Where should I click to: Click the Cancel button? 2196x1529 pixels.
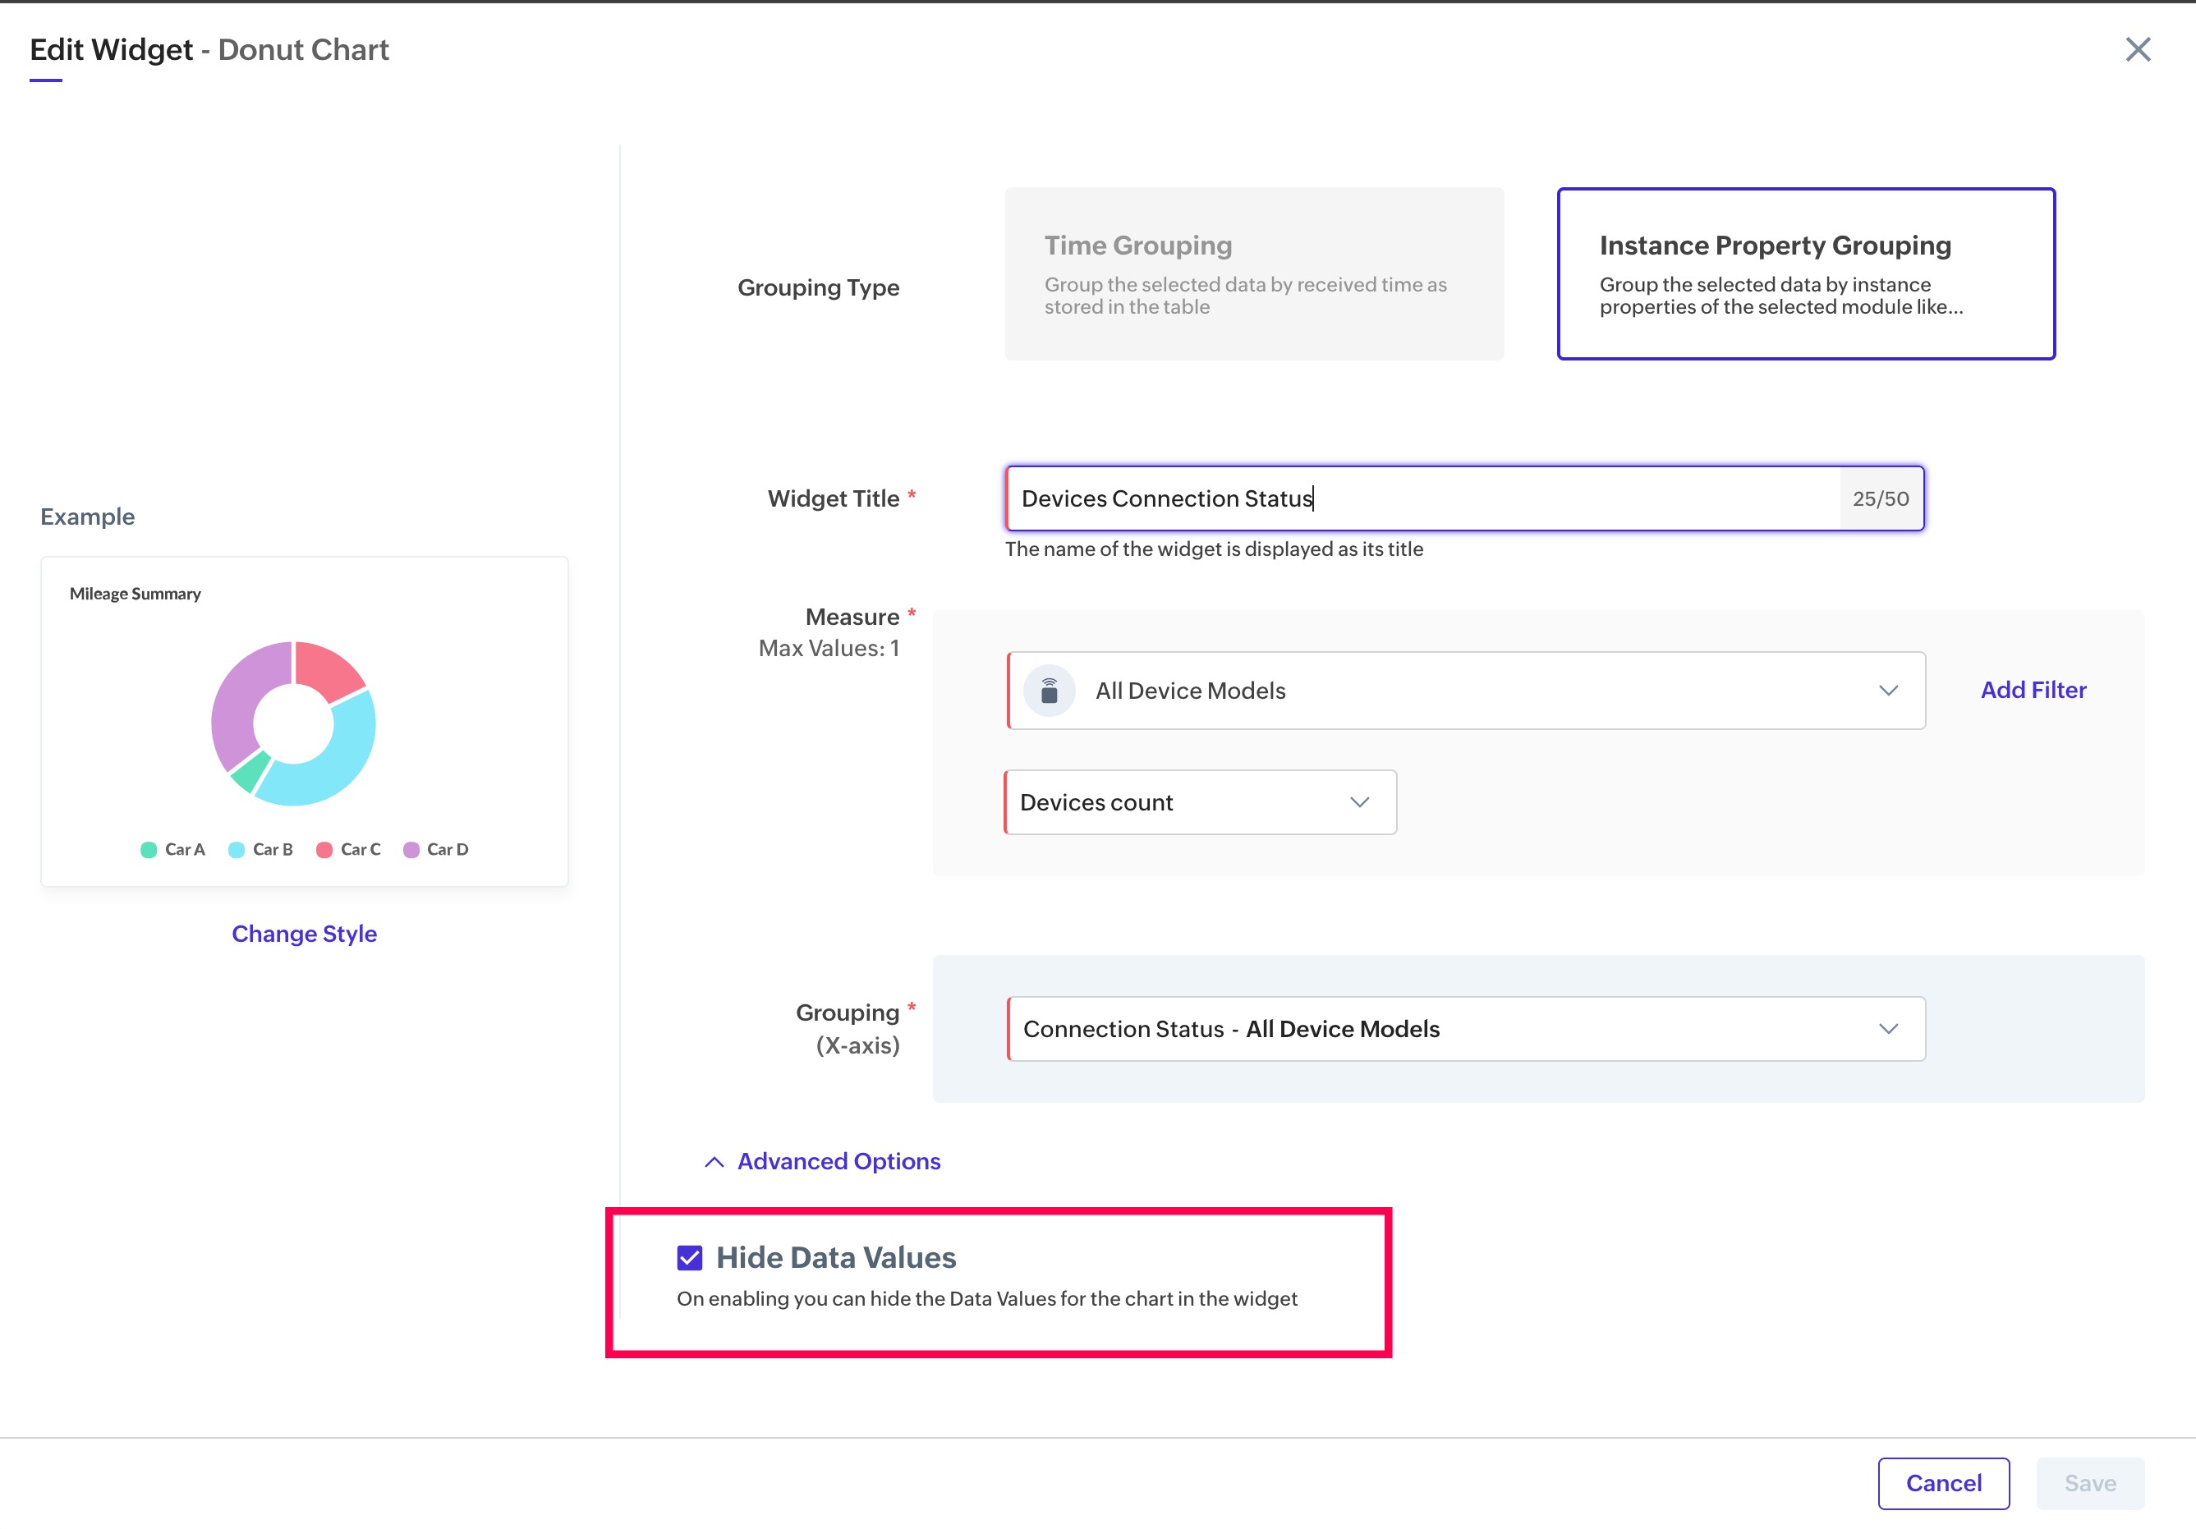click(1942, 1483)
